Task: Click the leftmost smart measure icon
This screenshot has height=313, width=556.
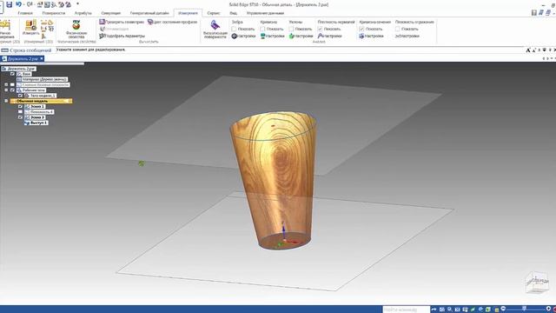Action: click(5, 28)
